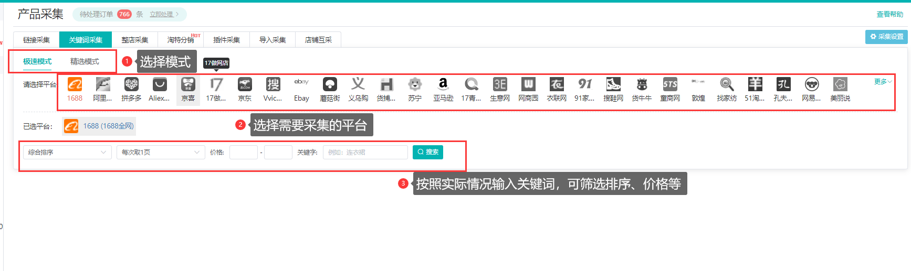The width and height of the screenshot is (911, 271).
Task: Open the 整店采集 tab
Action: [135, 40]
